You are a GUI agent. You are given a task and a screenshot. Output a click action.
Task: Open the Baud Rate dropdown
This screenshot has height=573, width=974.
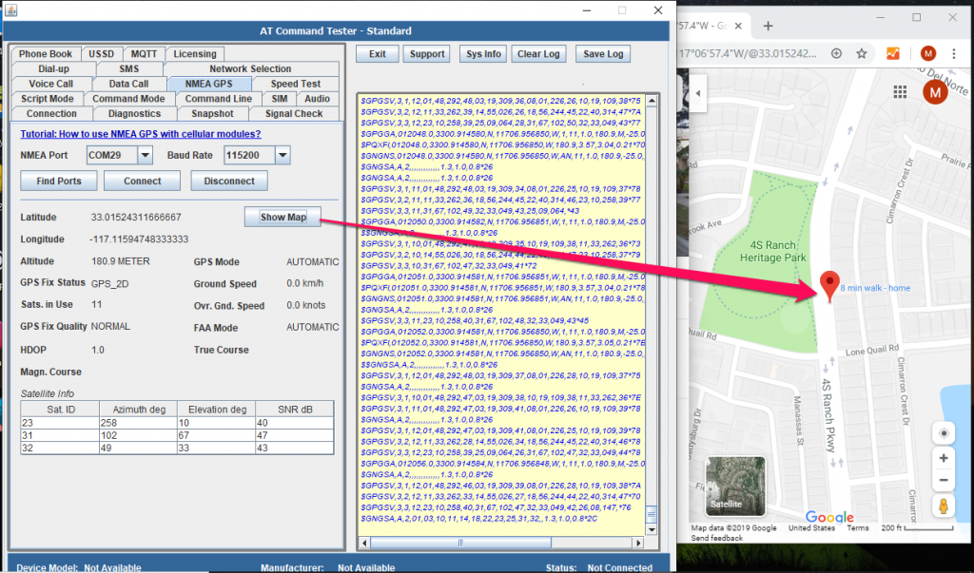pos(282,155)
